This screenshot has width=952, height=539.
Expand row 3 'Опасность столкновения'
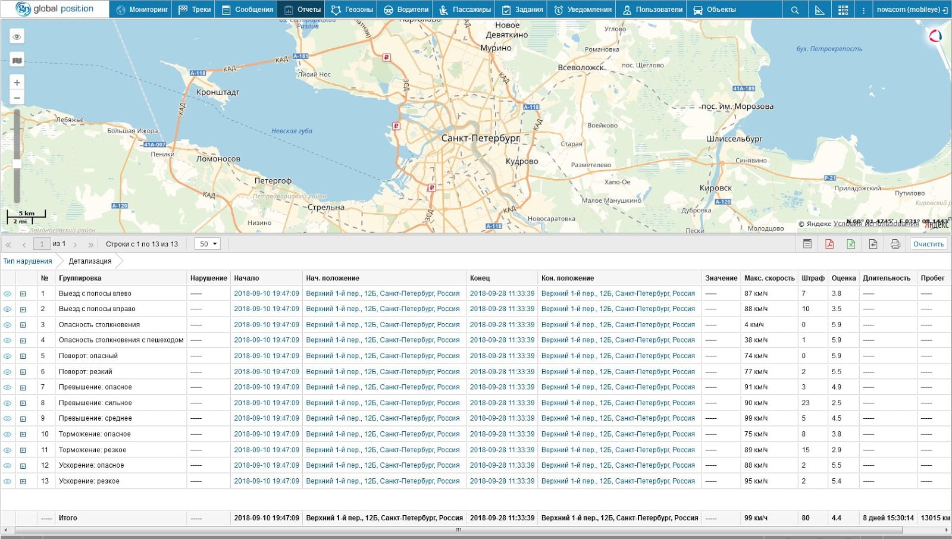point(23,325)
